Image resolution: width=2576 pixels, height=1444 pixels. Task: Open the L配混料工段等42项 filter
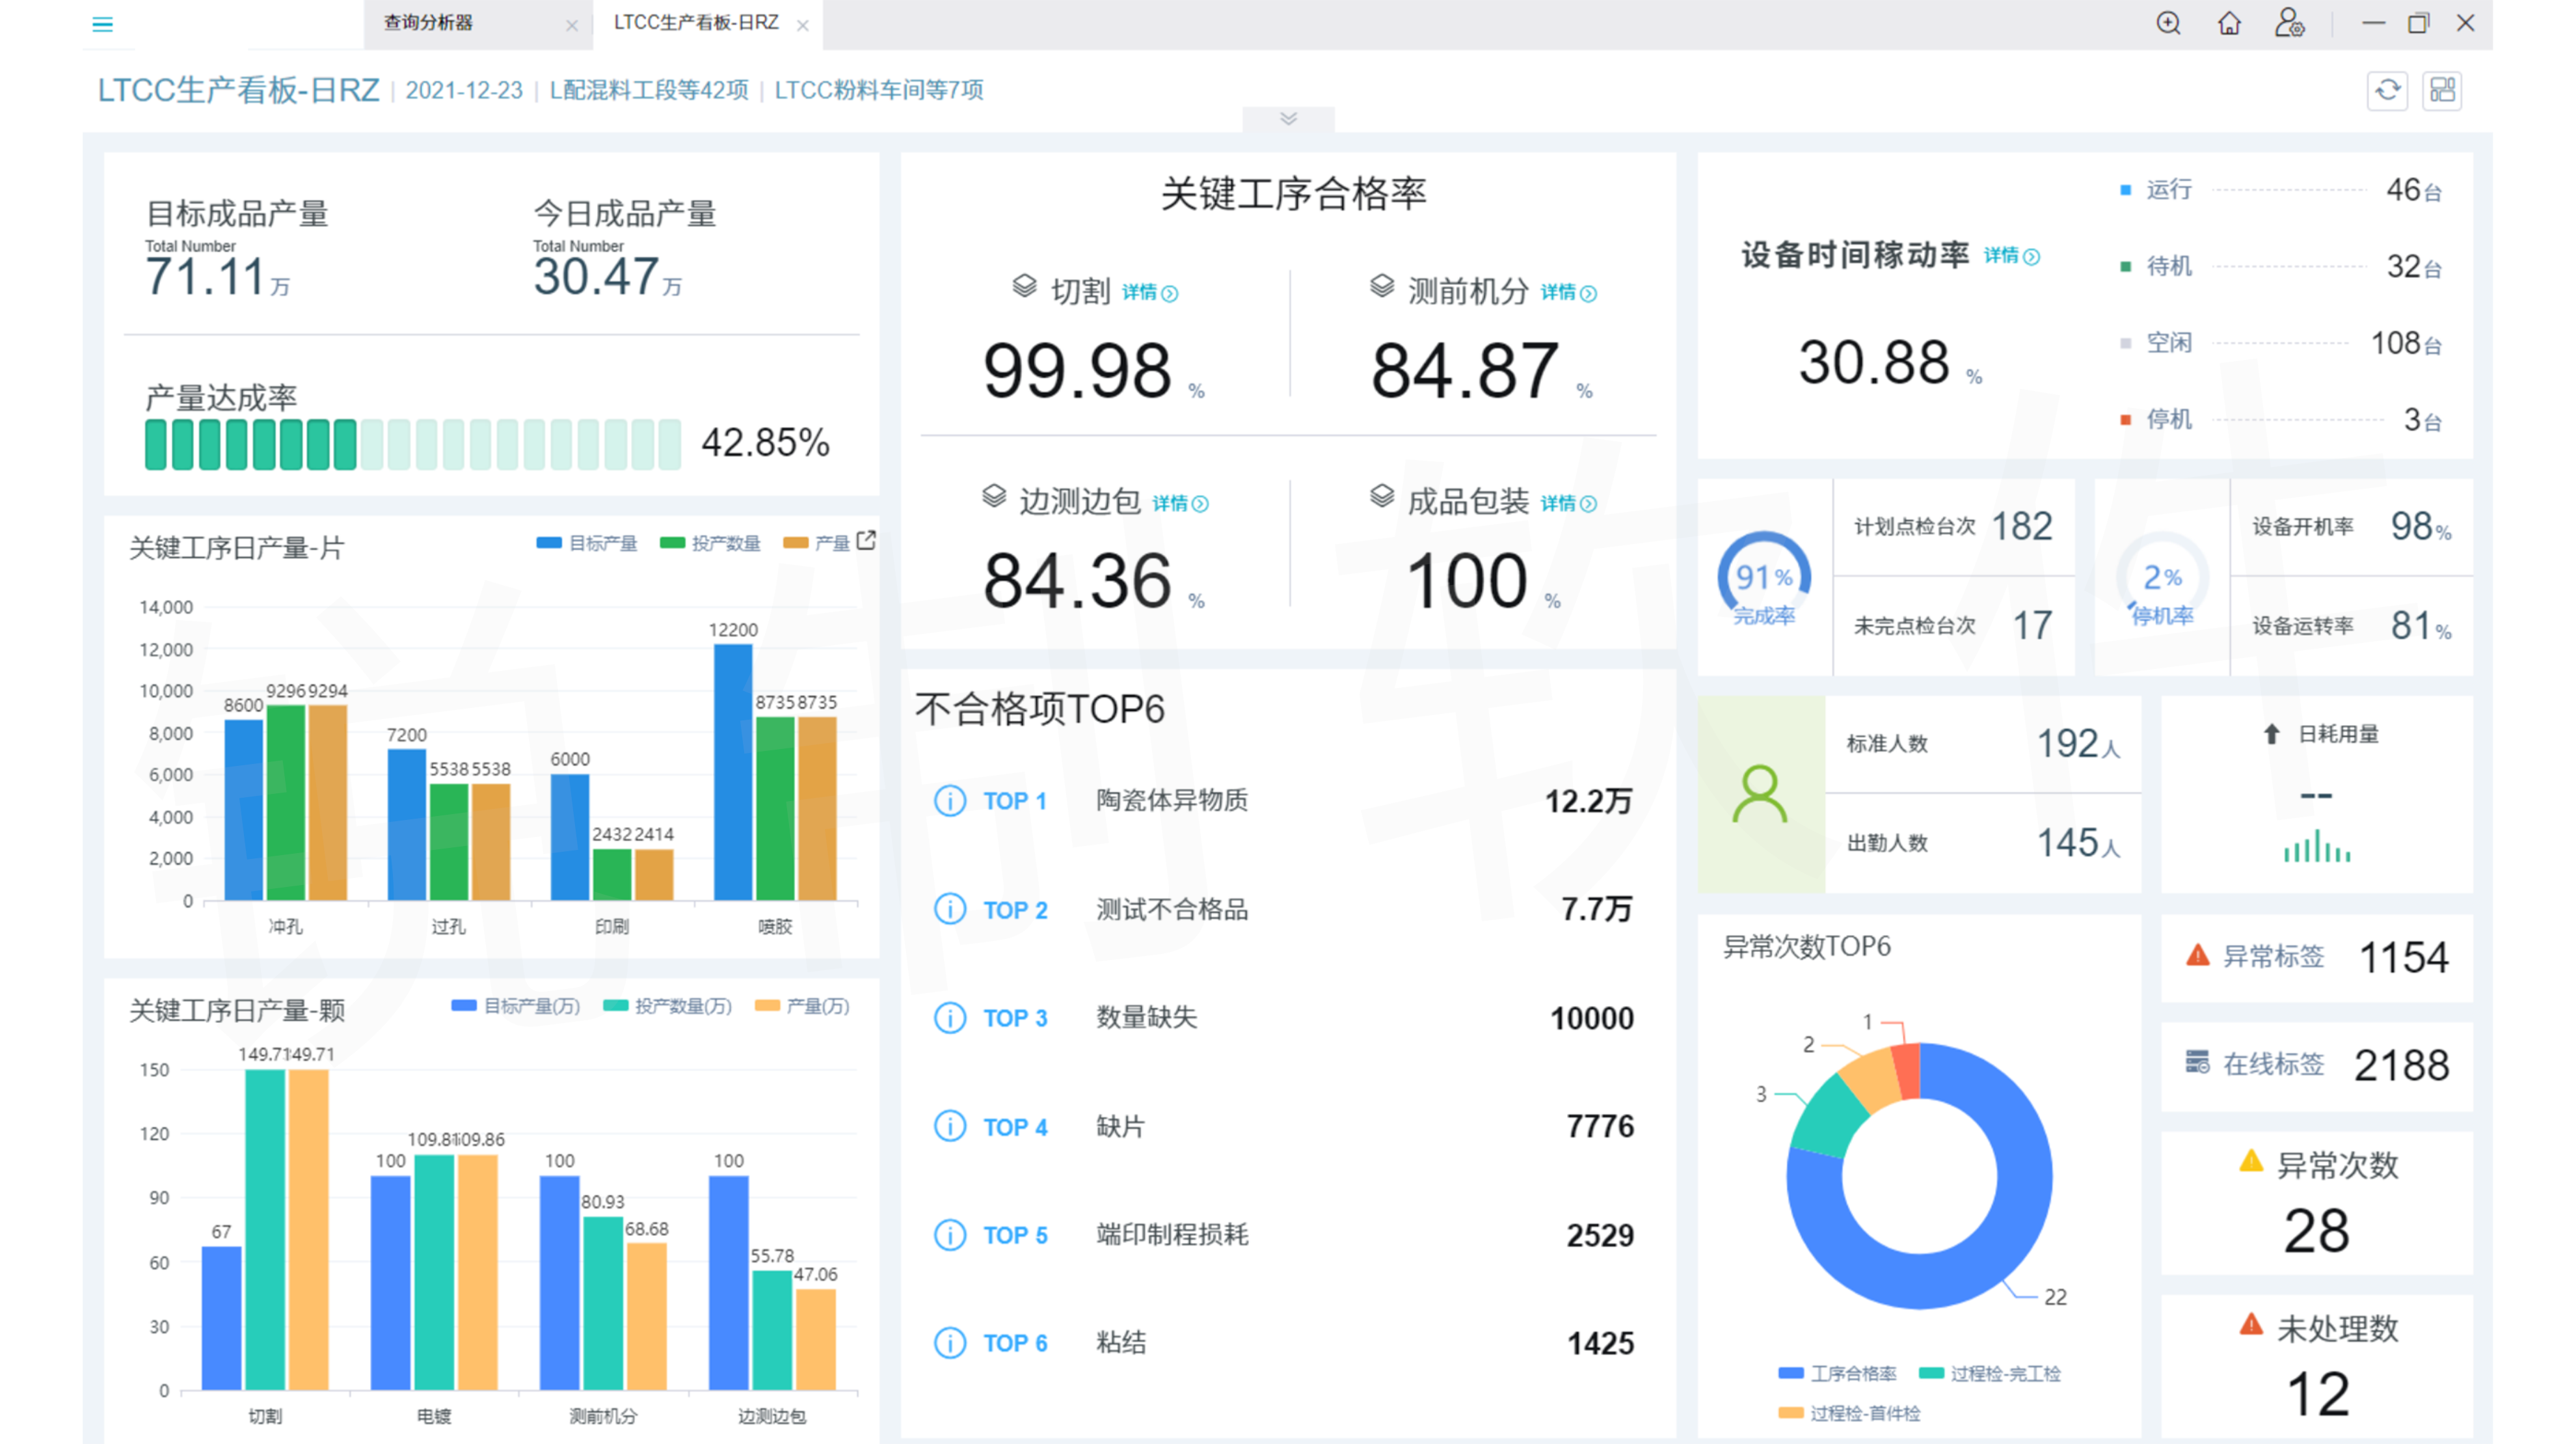649,90
